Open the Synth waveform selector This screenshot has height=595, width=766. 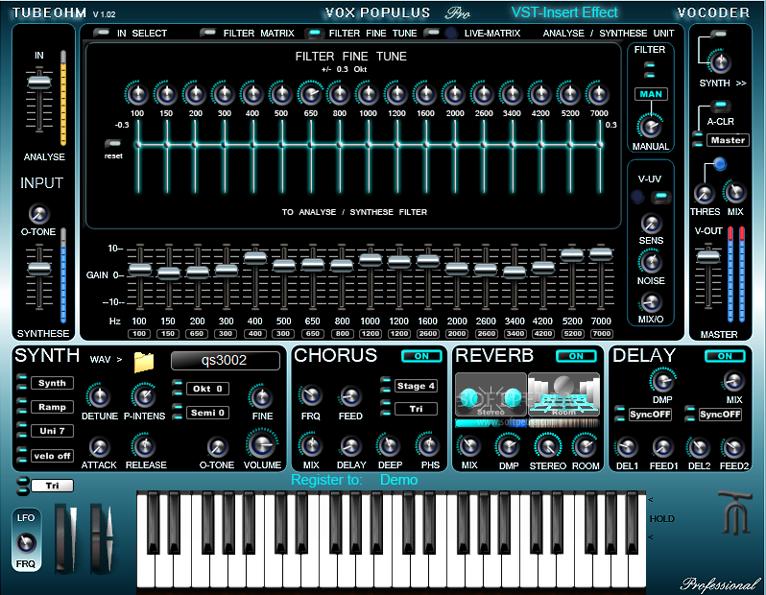click(x=52, y=383)
